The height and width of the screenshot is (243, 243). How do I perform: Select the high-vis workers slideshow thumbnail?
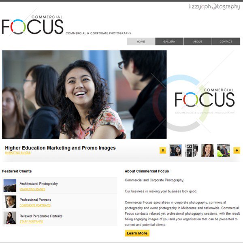(x=224, y=150)
